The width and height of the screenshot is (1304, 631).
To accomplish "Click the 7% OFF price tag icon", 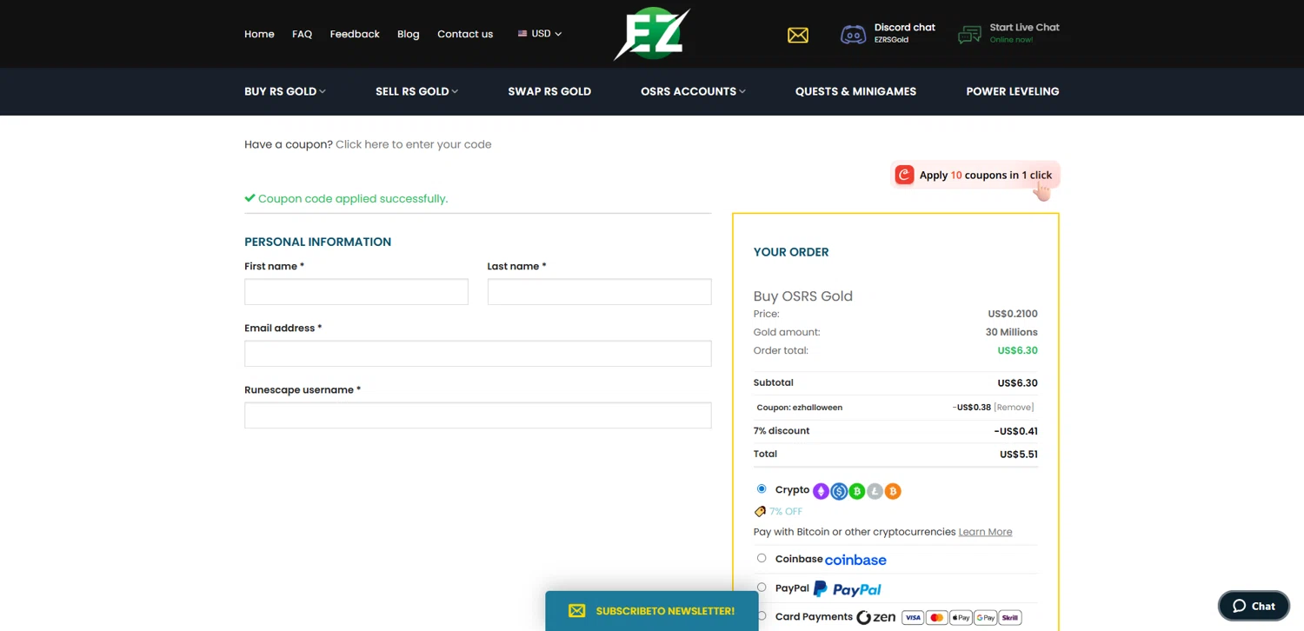I will click(x=760, y=512).
